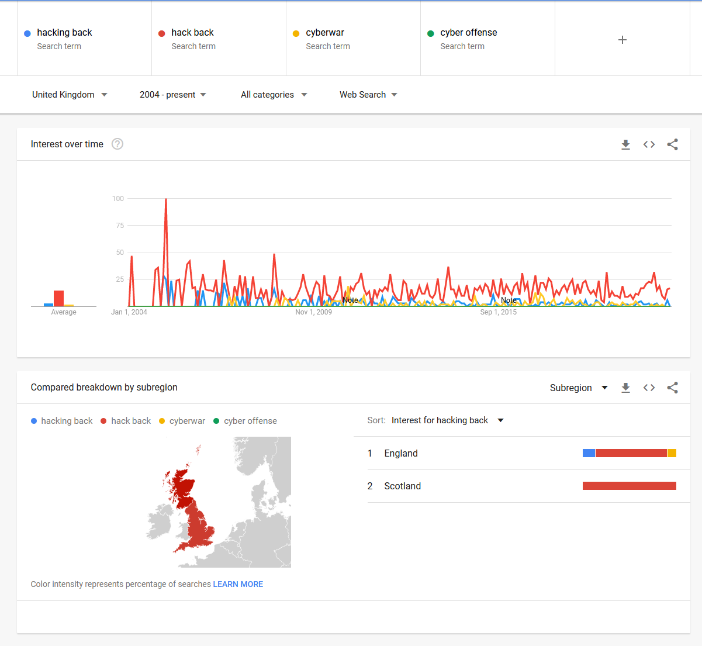This screenshot has height=646, width=702.
Task: Open the United Kingdom region dropdown
Action: pos(70,95)
